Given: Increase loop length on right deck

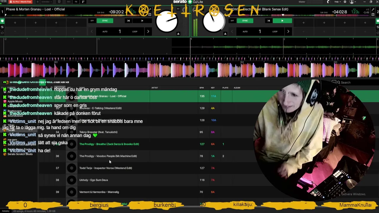Looking at the screenshot, I should tap(288, 31).
